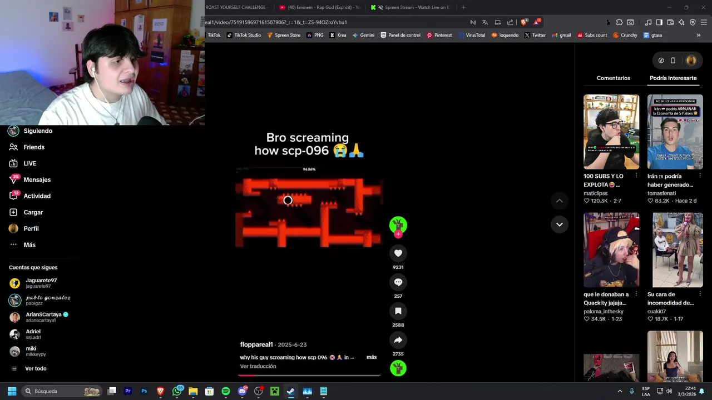Open Leo AI sparkle icon
The image size is (712, 400).
coord(681,22)
